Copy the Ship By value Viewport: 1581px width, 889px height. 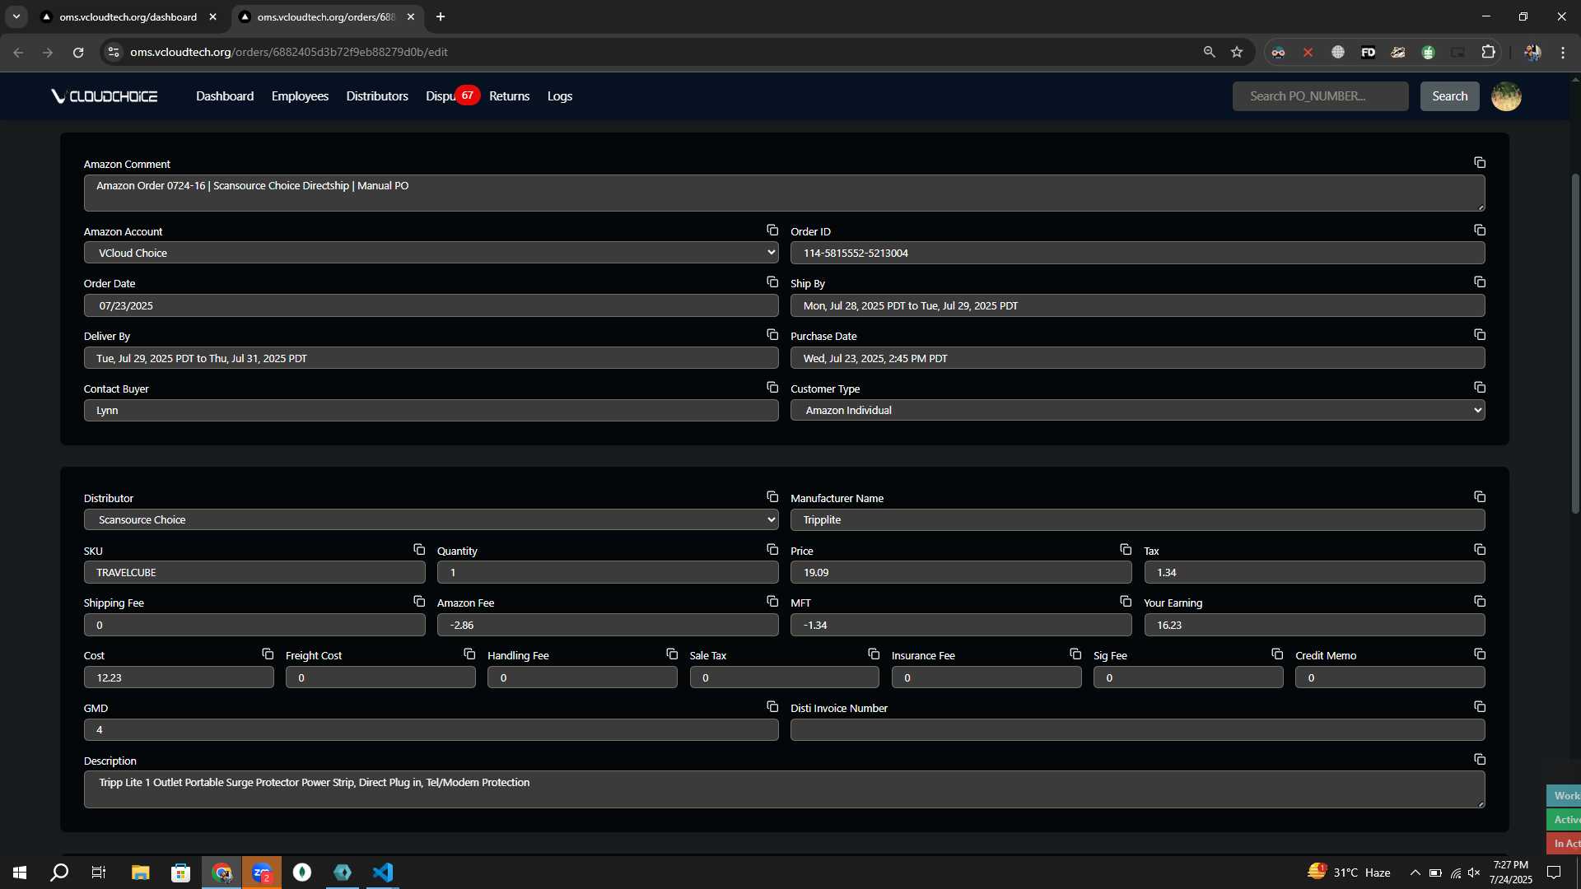click(1480, 282)
